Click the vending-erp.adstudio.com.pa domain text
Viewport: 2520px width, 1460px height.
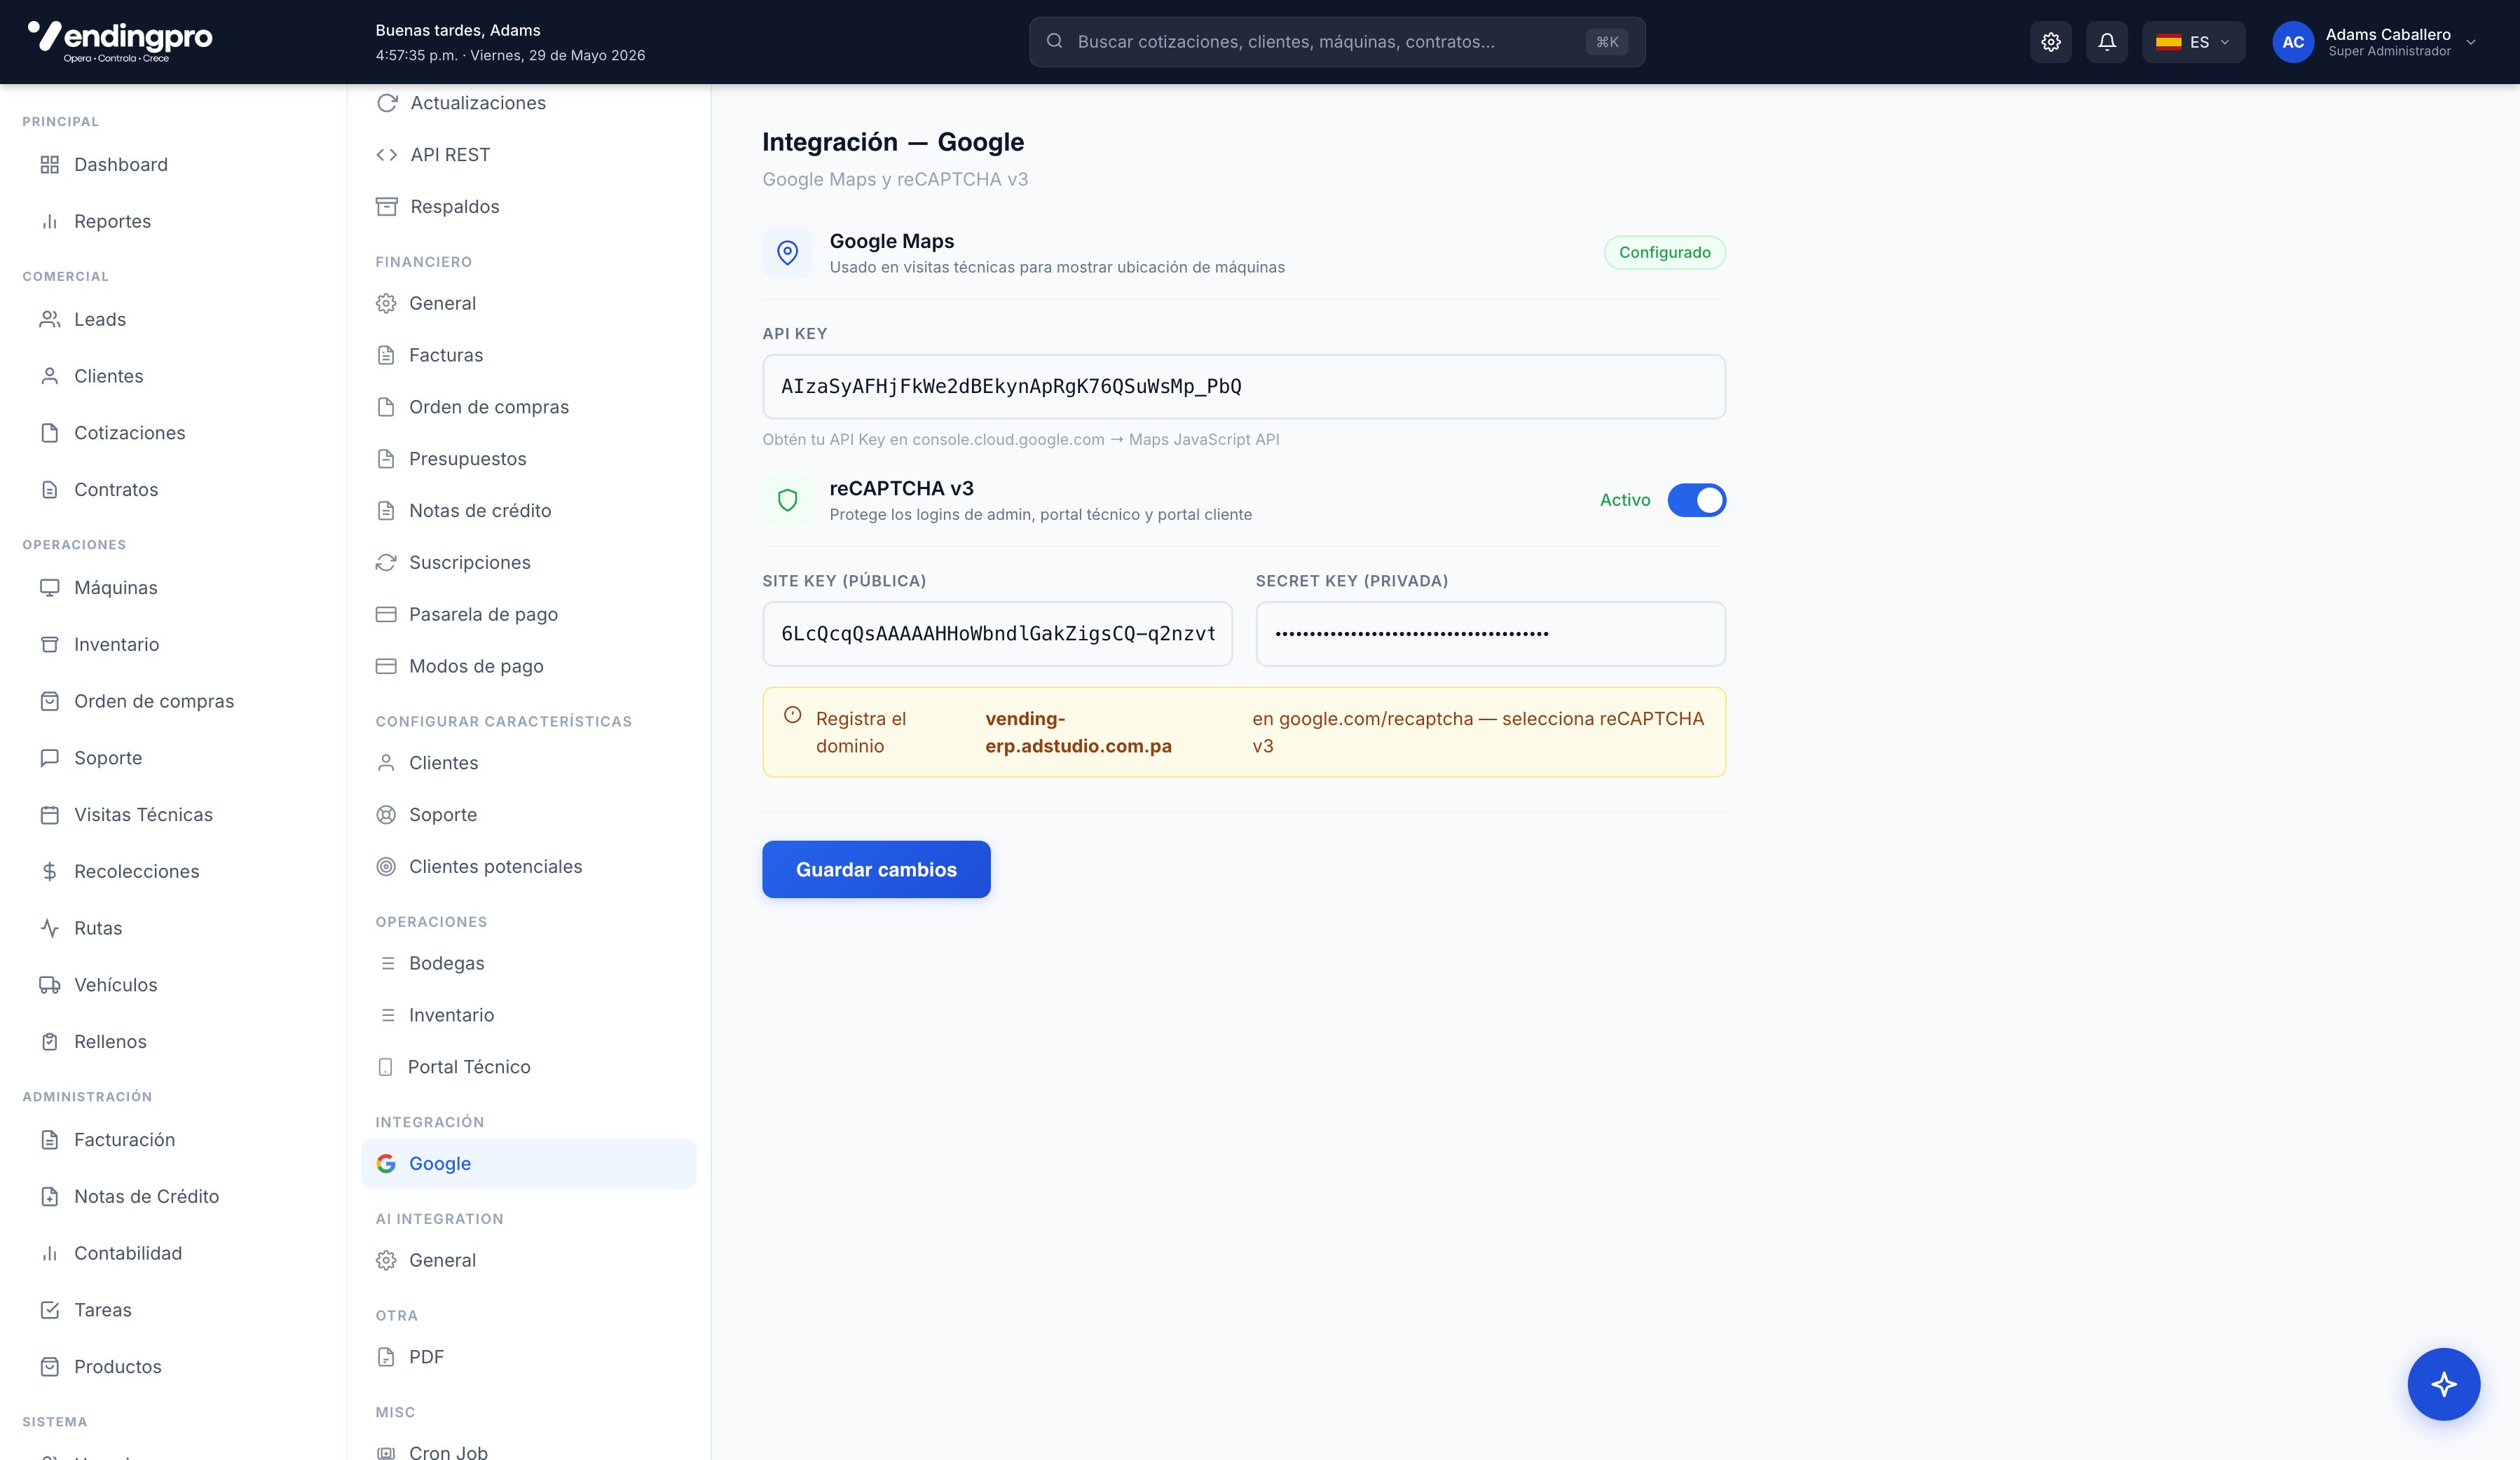[1078, 732]
